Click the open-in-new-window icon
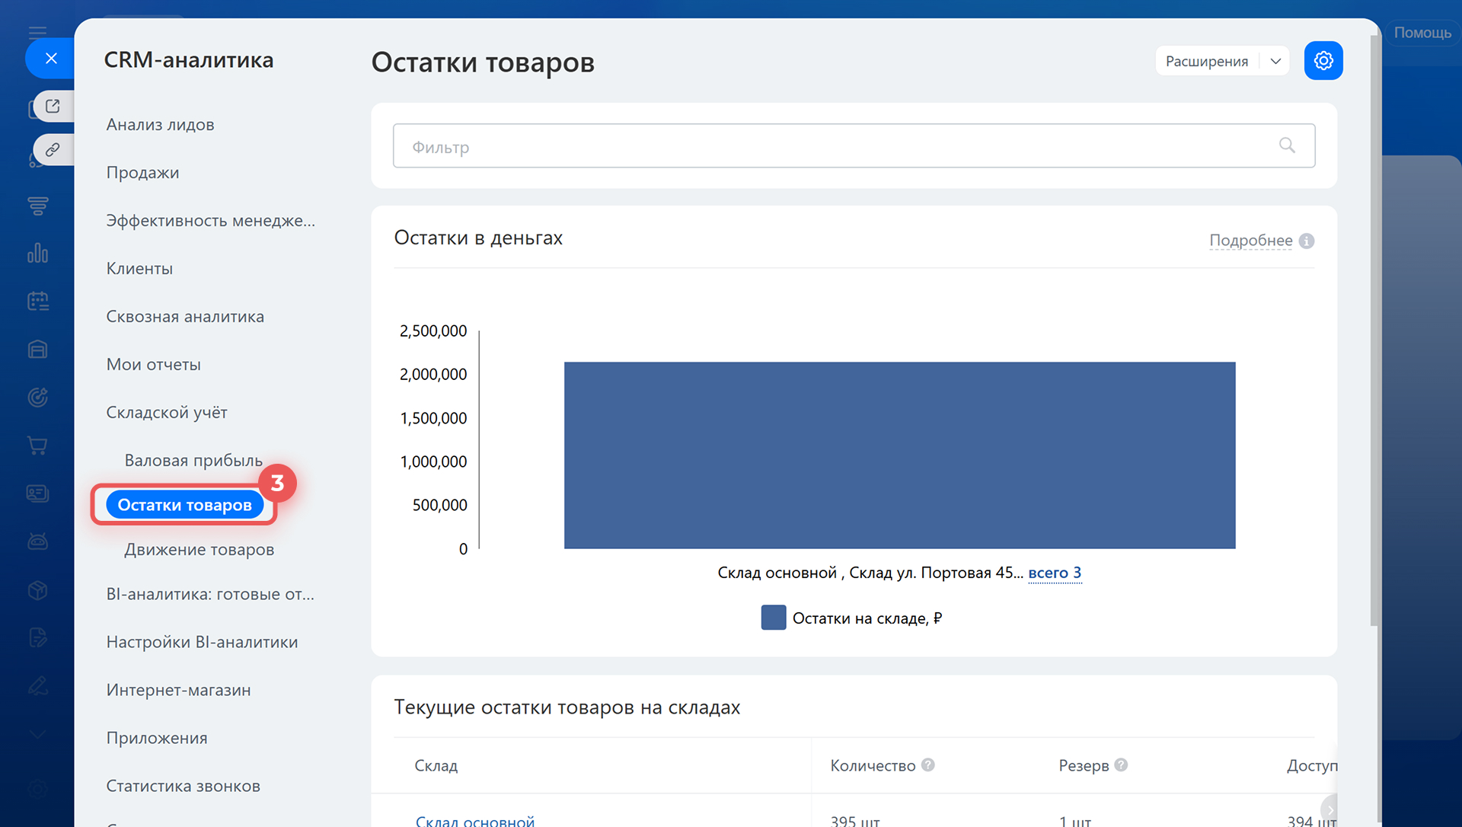The image size is (1462, 827). (x=53, y=107)
